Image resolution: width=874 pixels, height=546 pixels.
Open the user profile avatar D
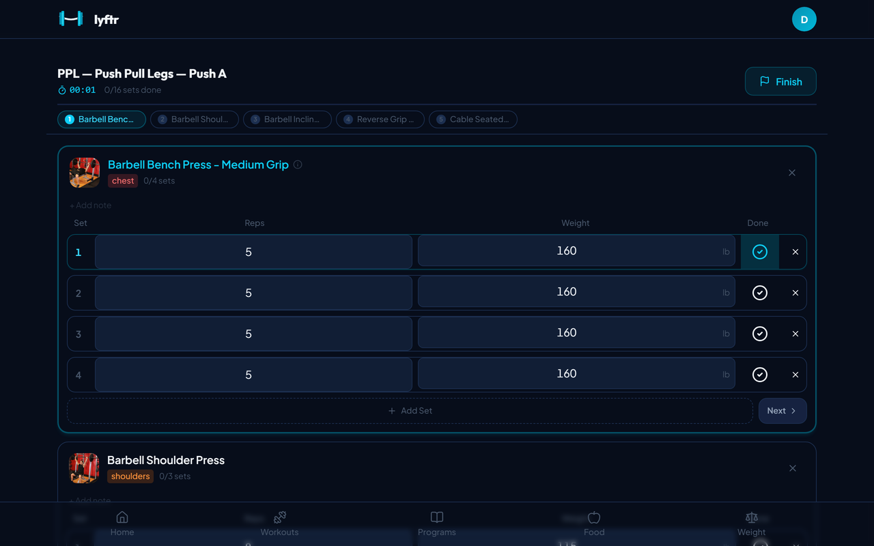pos(804,19)
